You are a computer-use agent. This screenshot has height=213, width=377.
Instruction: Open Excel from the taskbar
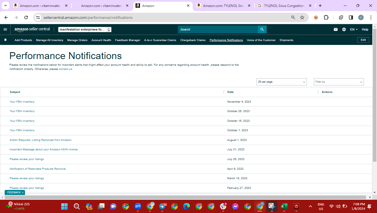[284, 206]
